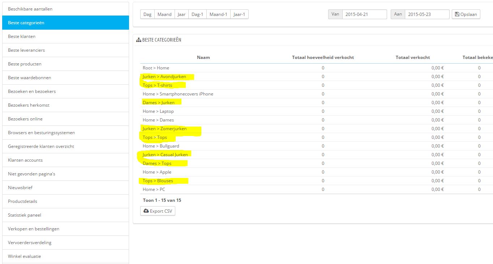
Task: Choose Jaar-1 period button
Action: click(239, 14)
